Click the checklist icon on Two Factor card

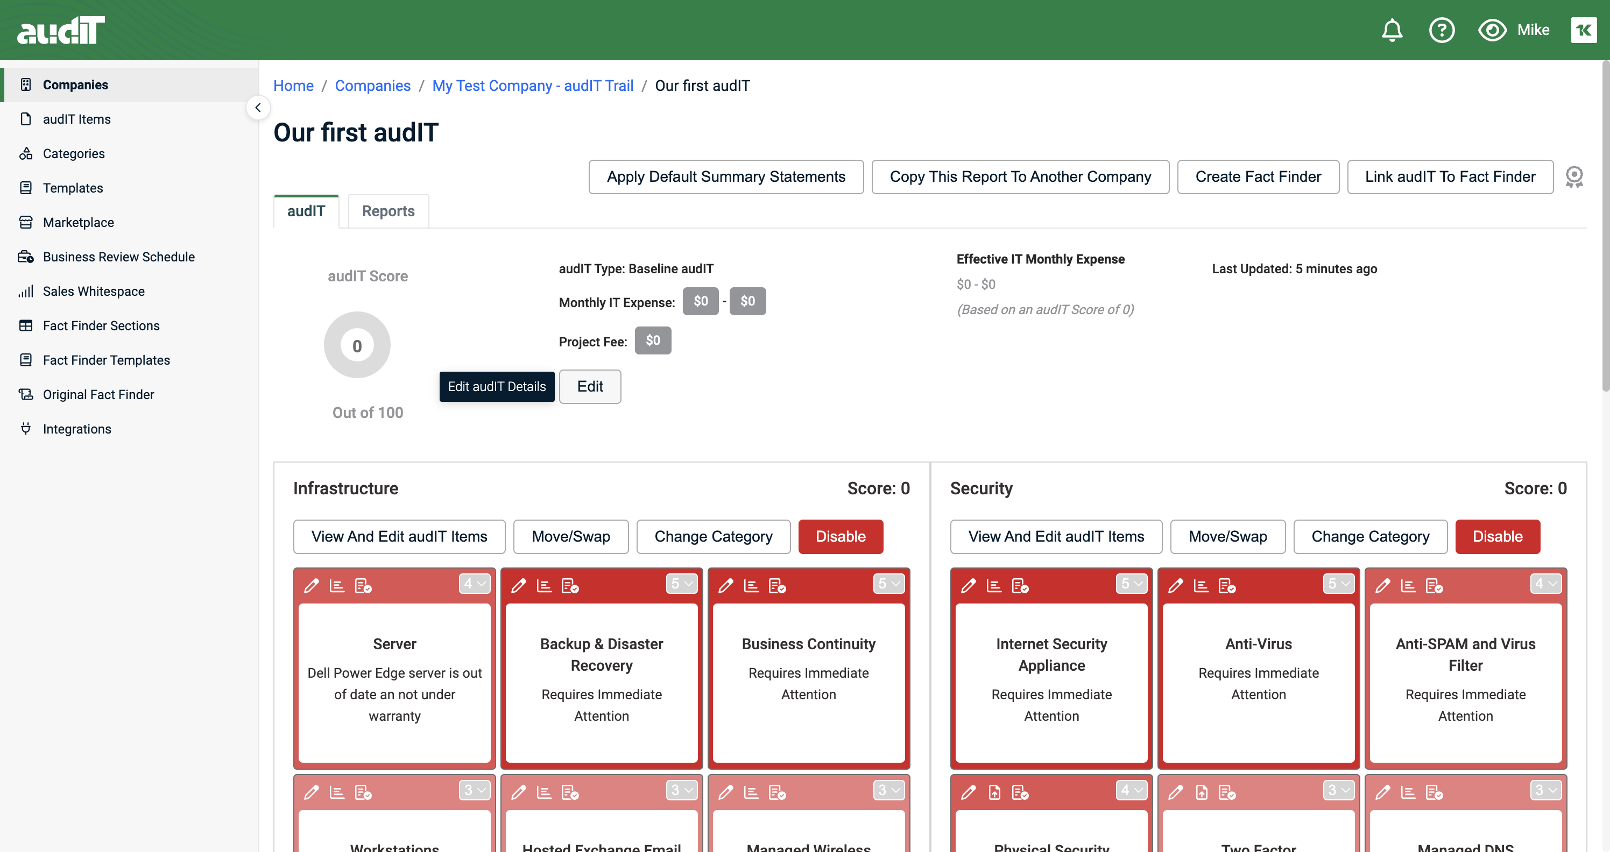1227,792
